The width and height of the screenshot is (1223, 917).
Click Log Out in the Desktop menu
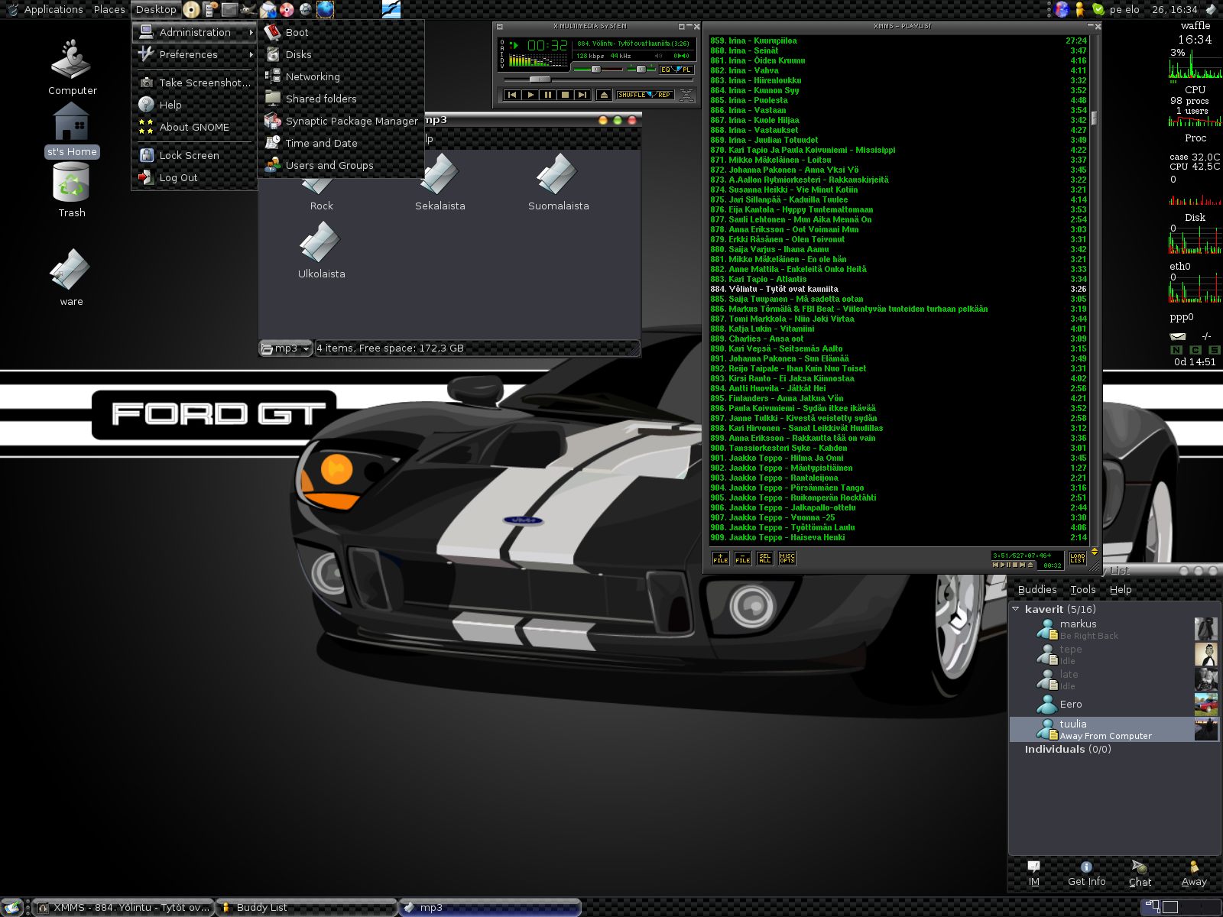pos(195,177)
